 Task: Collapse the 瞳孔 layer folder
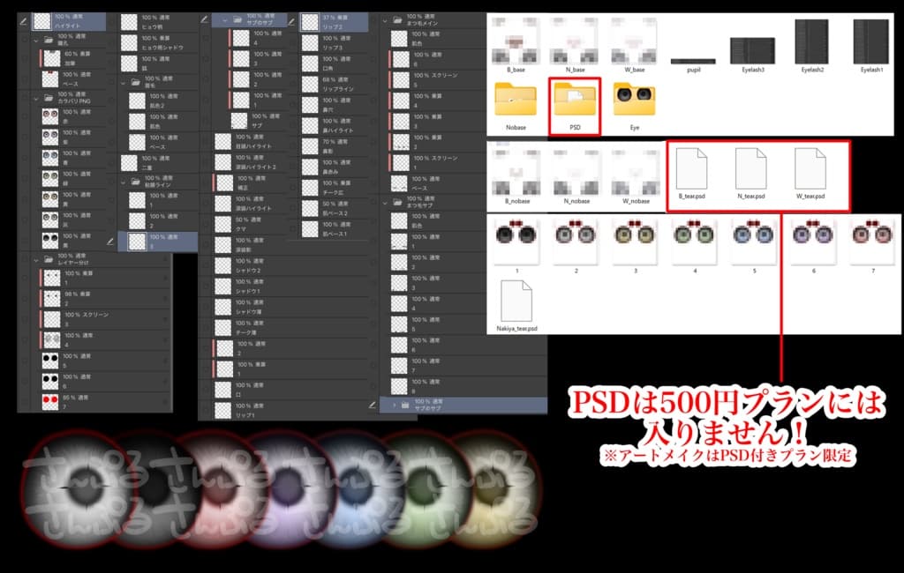pyautogui.click(x=36, y=41)
